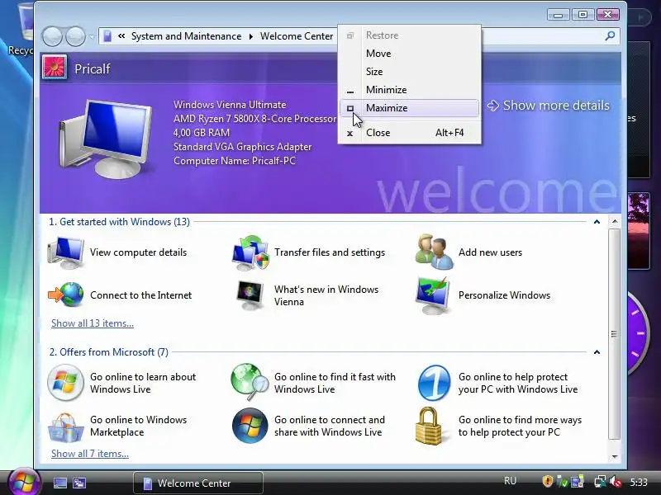Click the Show more details link
Image resolution: width=661 pixels, height=495 pixels.
point(549,106)
